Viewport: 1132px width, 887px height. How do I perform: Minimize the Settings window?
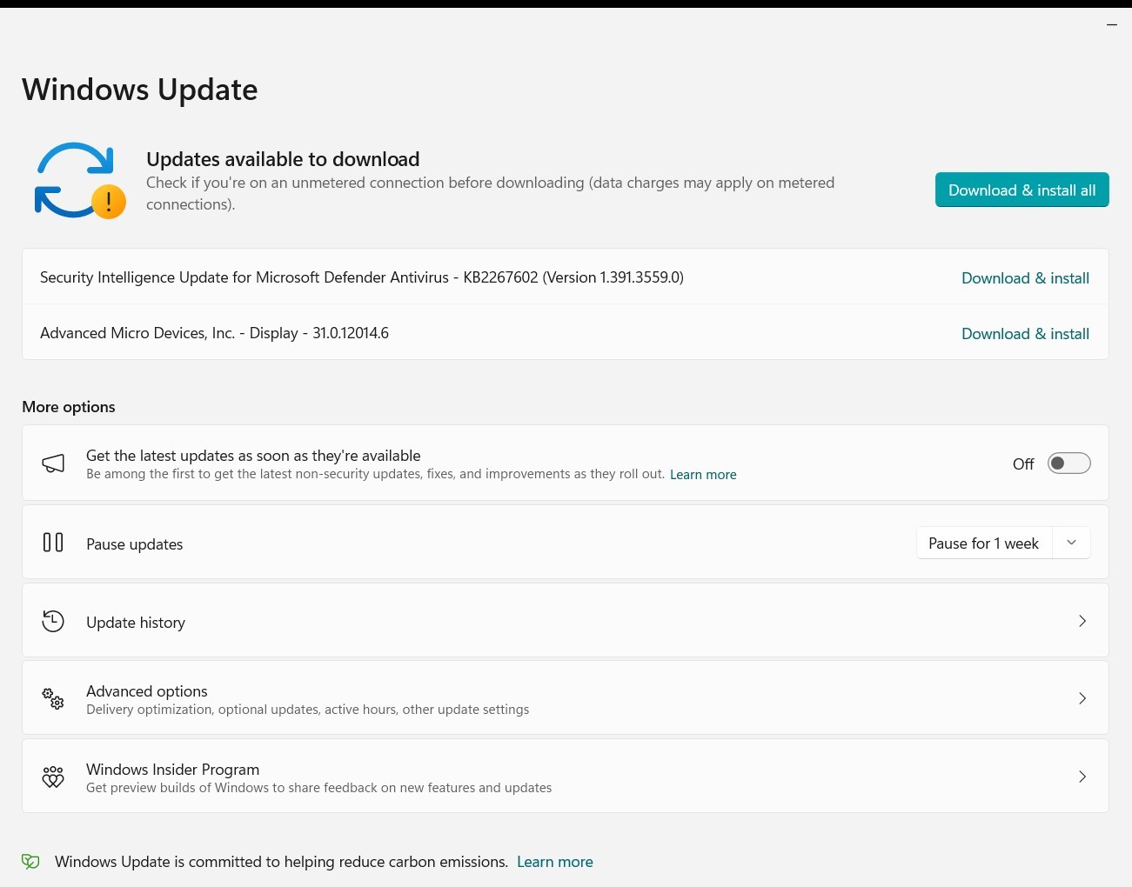click(1111, 24)
